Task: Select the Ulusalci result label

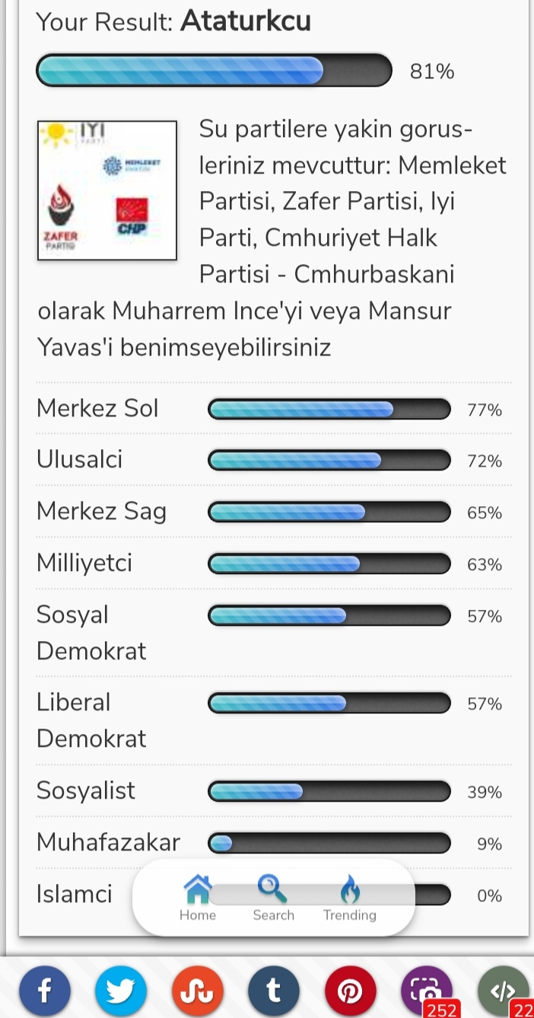Action: [x=79, y=460]
